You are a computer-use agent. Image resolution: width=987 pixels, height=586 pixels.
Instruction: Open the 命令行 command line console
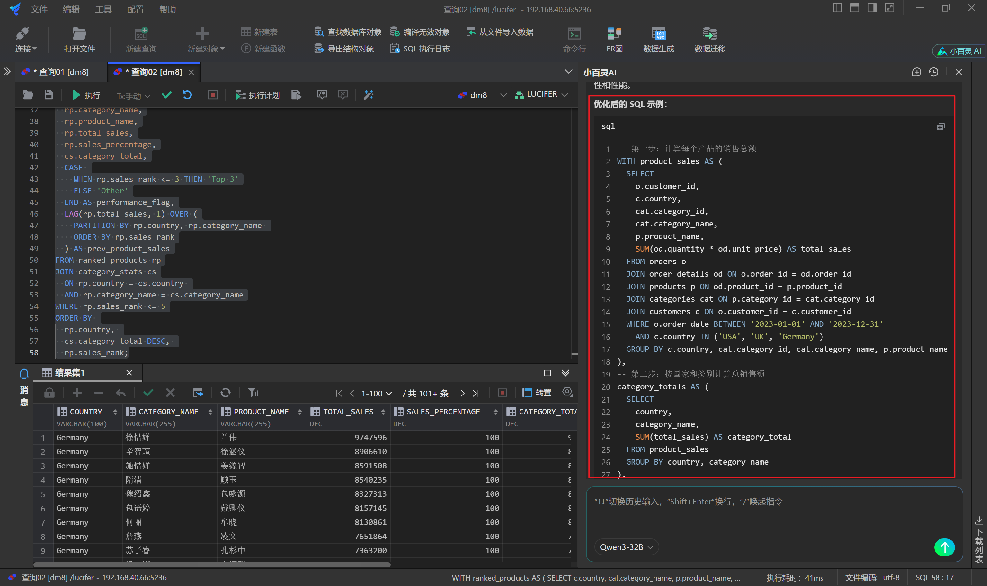point(574,39)
